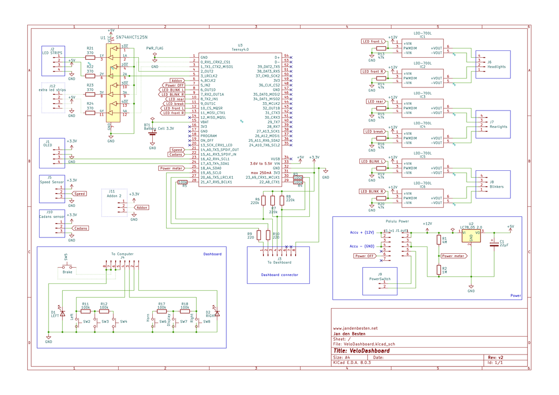This screenshot has height=395, width=559.
Task: Select the J11 Addon 2 connector
Action: click(115, 202)
